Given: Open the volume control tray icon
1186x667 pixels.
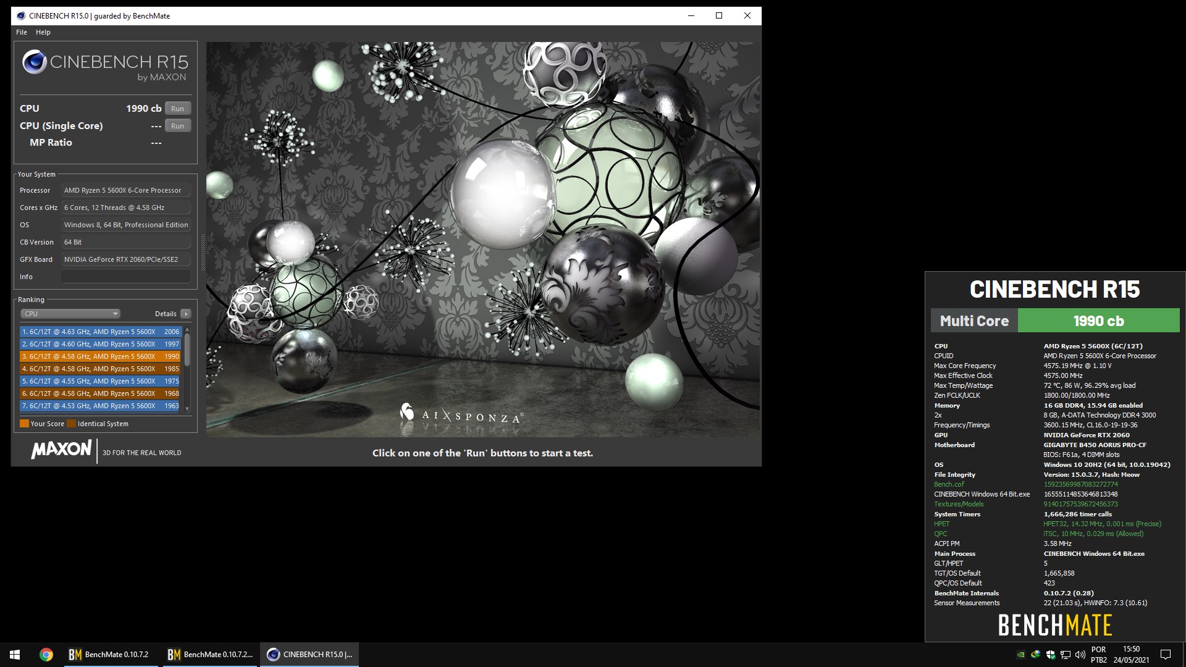Looking at the screenshot, I should (1080, 655).
